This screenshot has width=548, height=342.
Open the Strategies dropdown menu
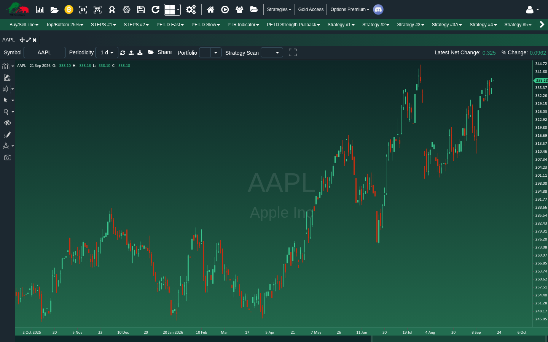tap(279, 9)
